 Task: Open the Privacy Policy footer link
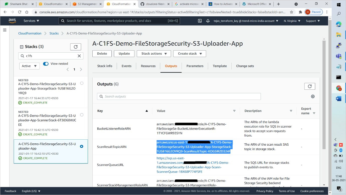click(265, 191)
